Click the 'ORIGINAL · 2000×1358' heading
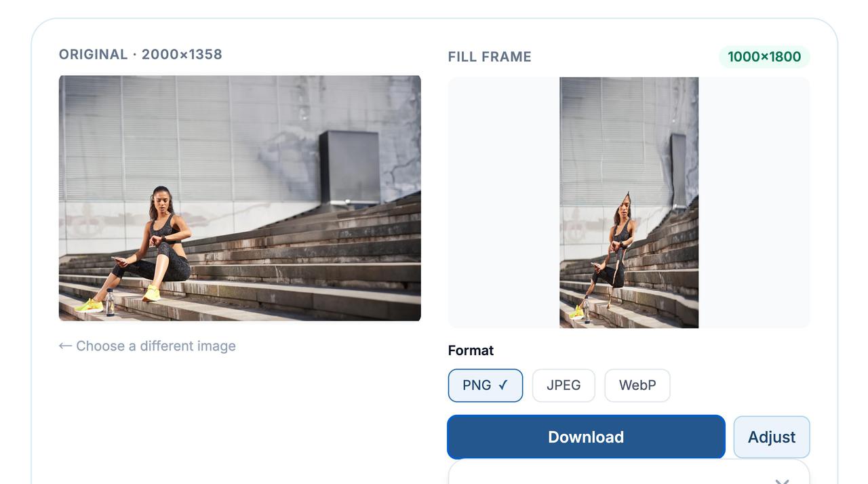The width and height of the screenshot is (868, 484). coord(140,54)
